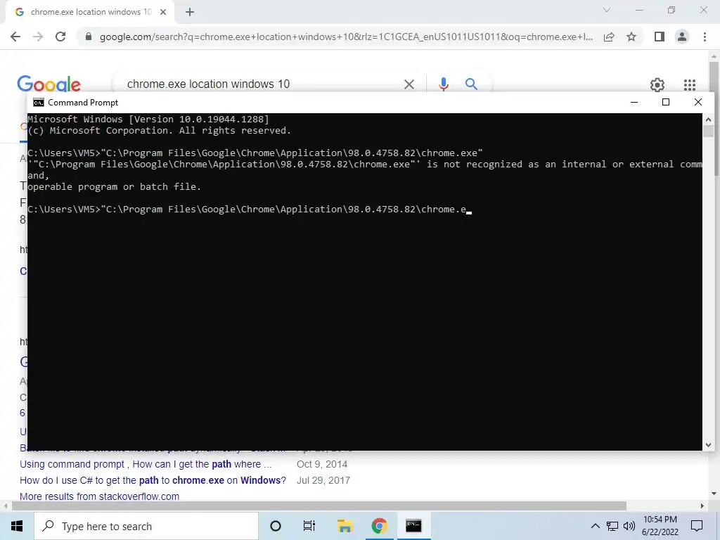720x540 pixels.
Task: Open 'How do I use C# to get the path' link
Action: [x=153, y=480]
